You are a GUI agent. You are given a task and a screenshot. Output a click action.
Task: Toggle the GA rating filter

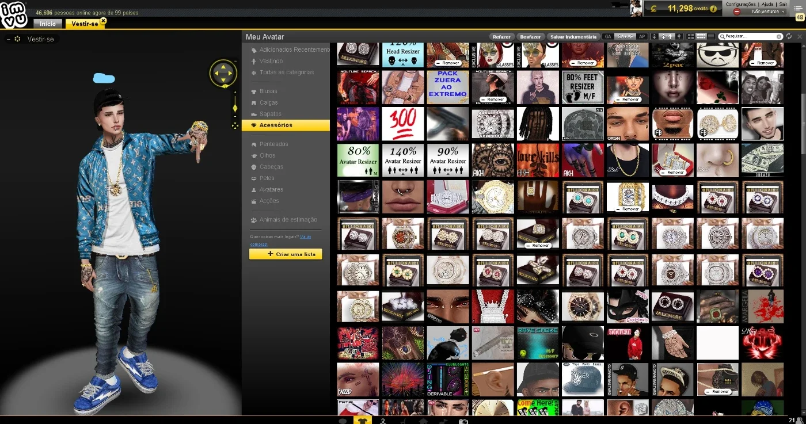point(607,36)
